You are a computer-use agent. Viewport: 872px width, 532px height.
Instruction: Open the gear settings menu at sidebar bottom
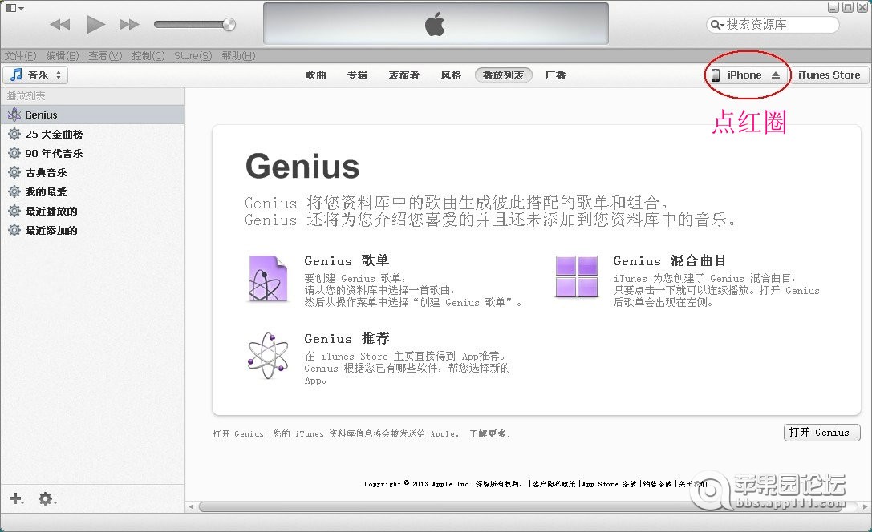pos(46,498)
